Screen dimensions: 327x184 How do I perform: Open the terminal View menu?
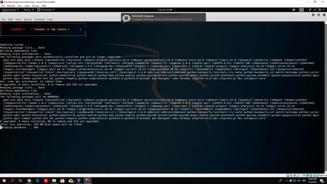tap(18, 19)
